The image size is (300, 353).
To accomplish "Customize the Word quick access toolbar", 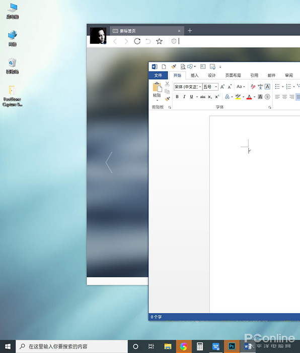I will click(220, 67).
